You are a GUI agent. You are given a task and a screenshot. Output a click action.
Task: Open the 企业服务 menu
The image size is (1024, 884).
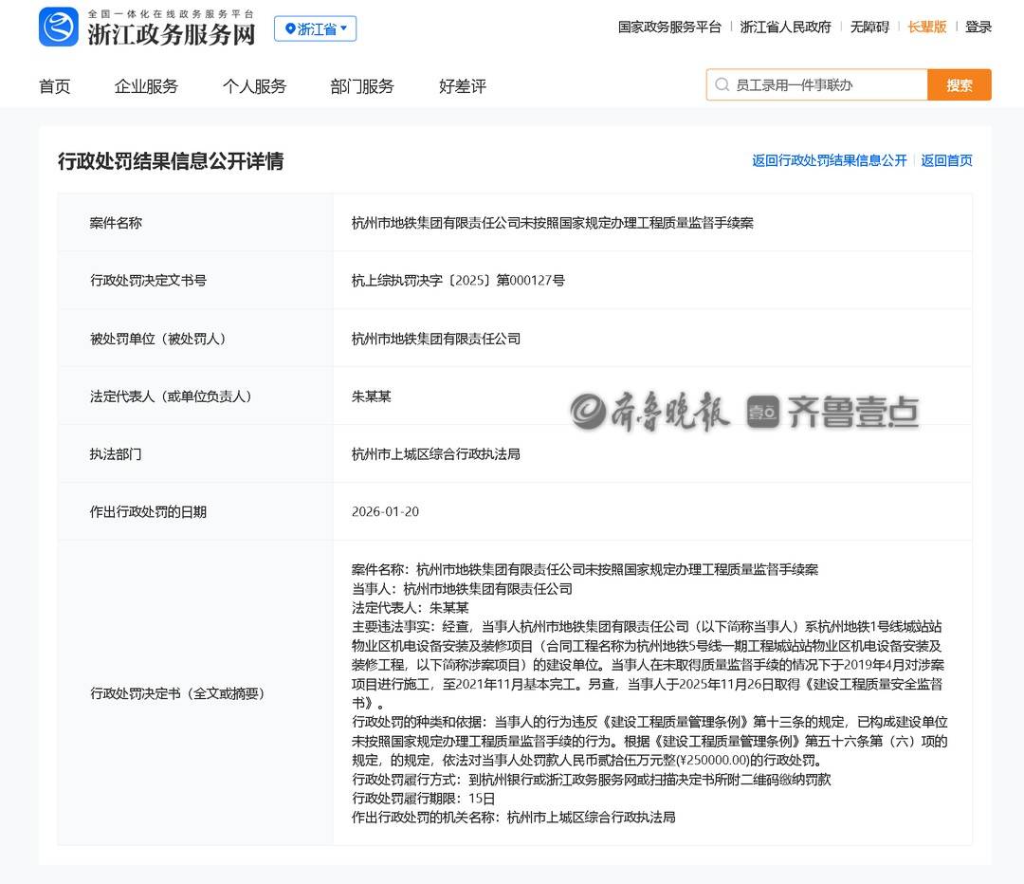click(x=146, y=86)
